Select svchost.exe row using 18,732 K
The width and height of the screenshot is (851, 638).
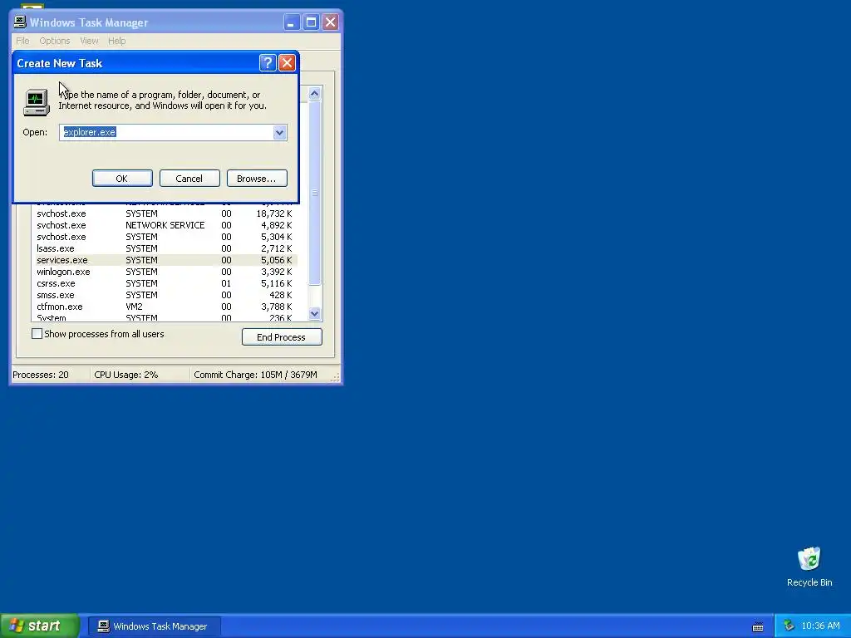165,213
